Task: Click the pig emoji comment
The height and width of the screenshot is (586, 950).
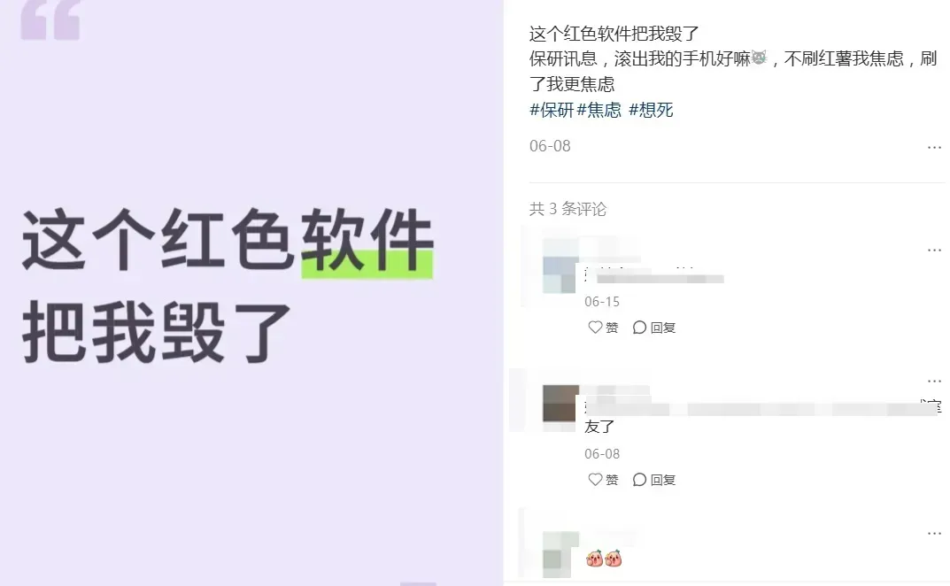Action: 604,559
